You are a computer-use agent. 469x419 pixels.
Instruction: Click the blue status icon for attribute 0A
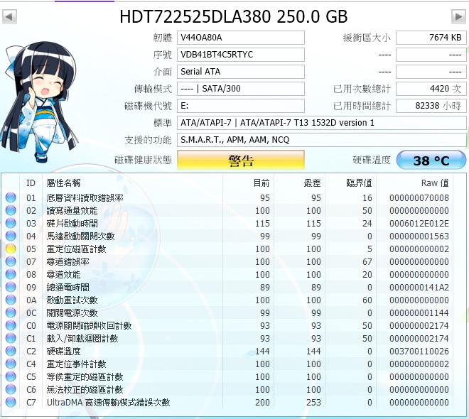pos(11,300)
